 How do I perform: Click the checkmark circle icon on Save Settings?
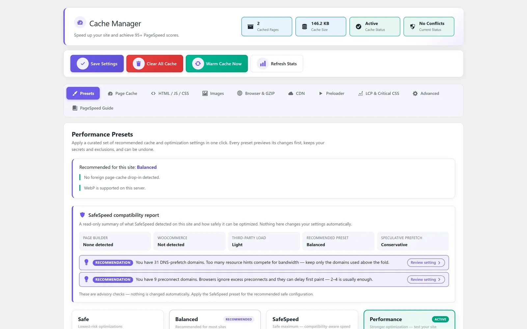pos(83,63)
